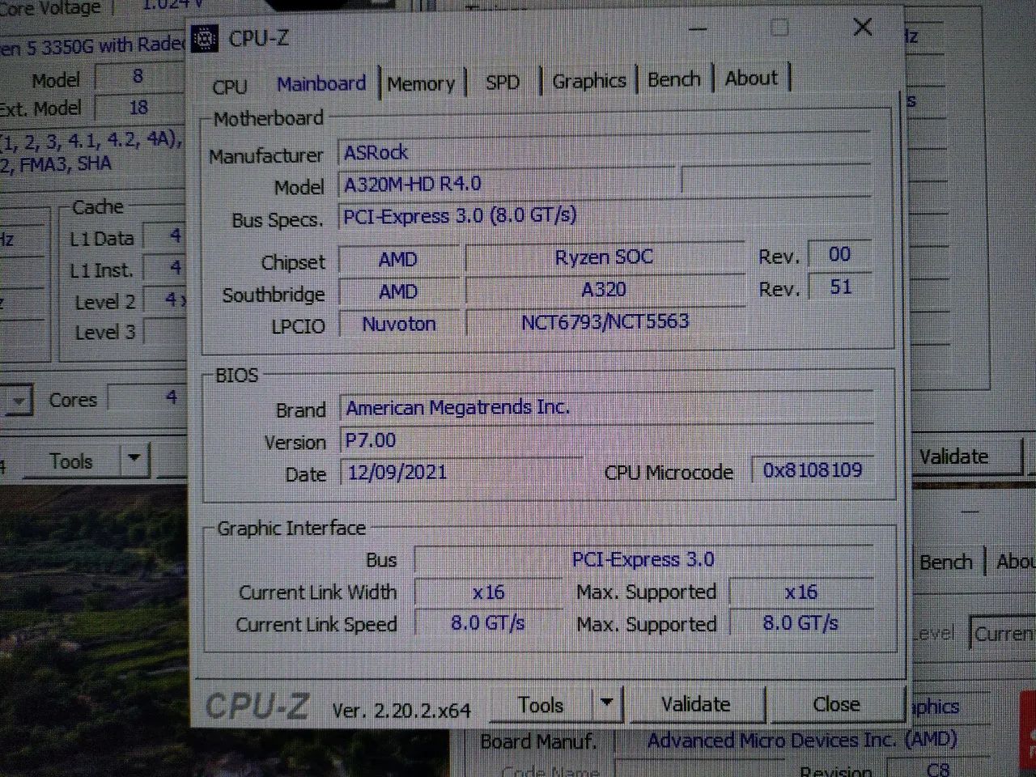
Task: Click Advanced Micro Devices Inc. board manufacturer
Action: click(x=801, y=740)
